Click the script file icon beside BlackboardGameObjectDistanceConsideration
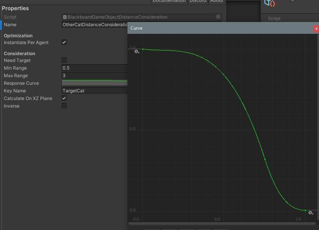The image size is (319, 230). tap(65, 17)
